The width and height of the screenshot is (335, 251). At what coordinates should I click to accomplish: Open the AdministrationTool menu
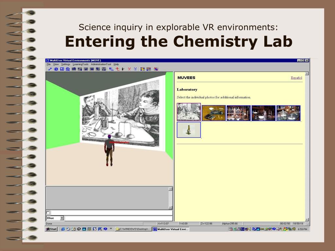click(101, 64)
